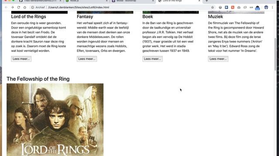Open the blue square extension icon
Image resolution: width=279 pixels, height=156 pixels.
(x=226, y=7)
